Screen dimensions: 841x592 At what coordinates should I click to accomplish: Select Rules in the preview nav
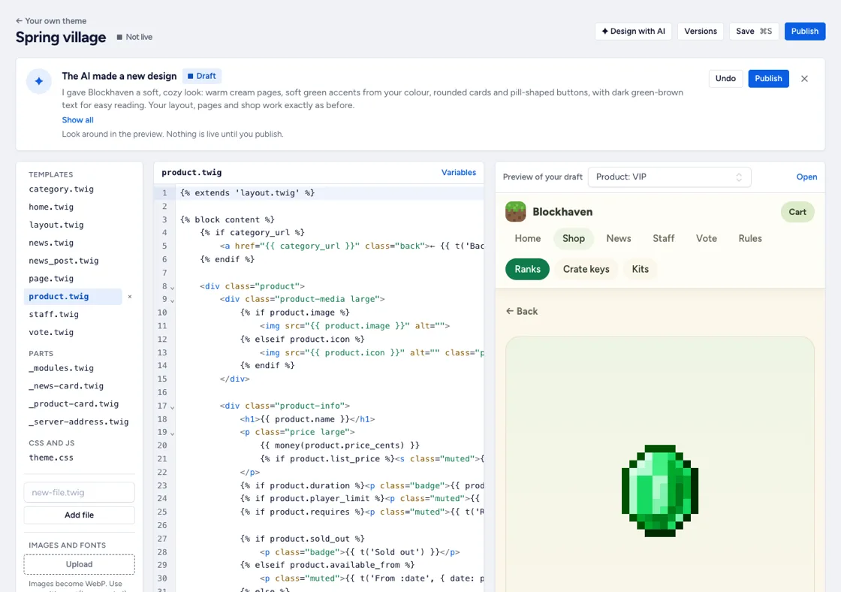[x=750, y=238]
